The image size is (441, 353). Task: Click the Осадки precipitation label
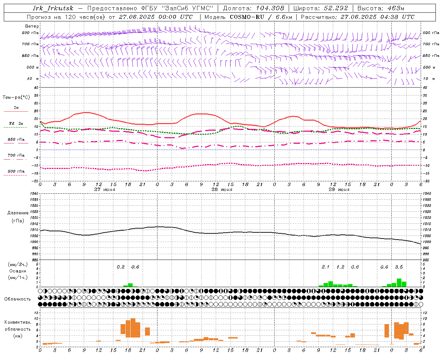click(x=18, y=271)
